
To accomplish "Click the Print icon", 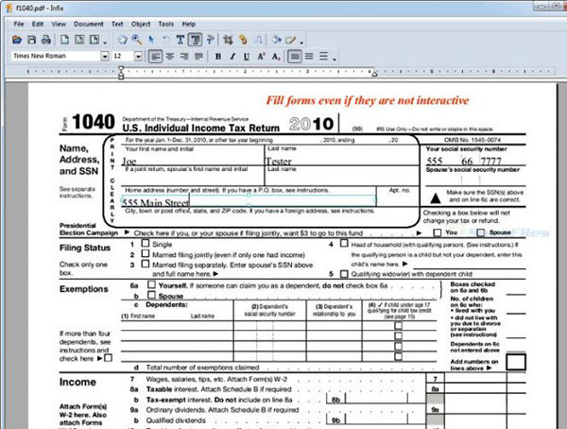I will click(46, 40).
